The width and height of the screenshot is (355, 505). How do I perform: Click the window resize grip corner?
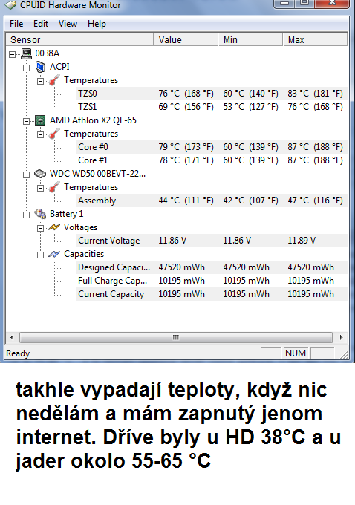345,354
